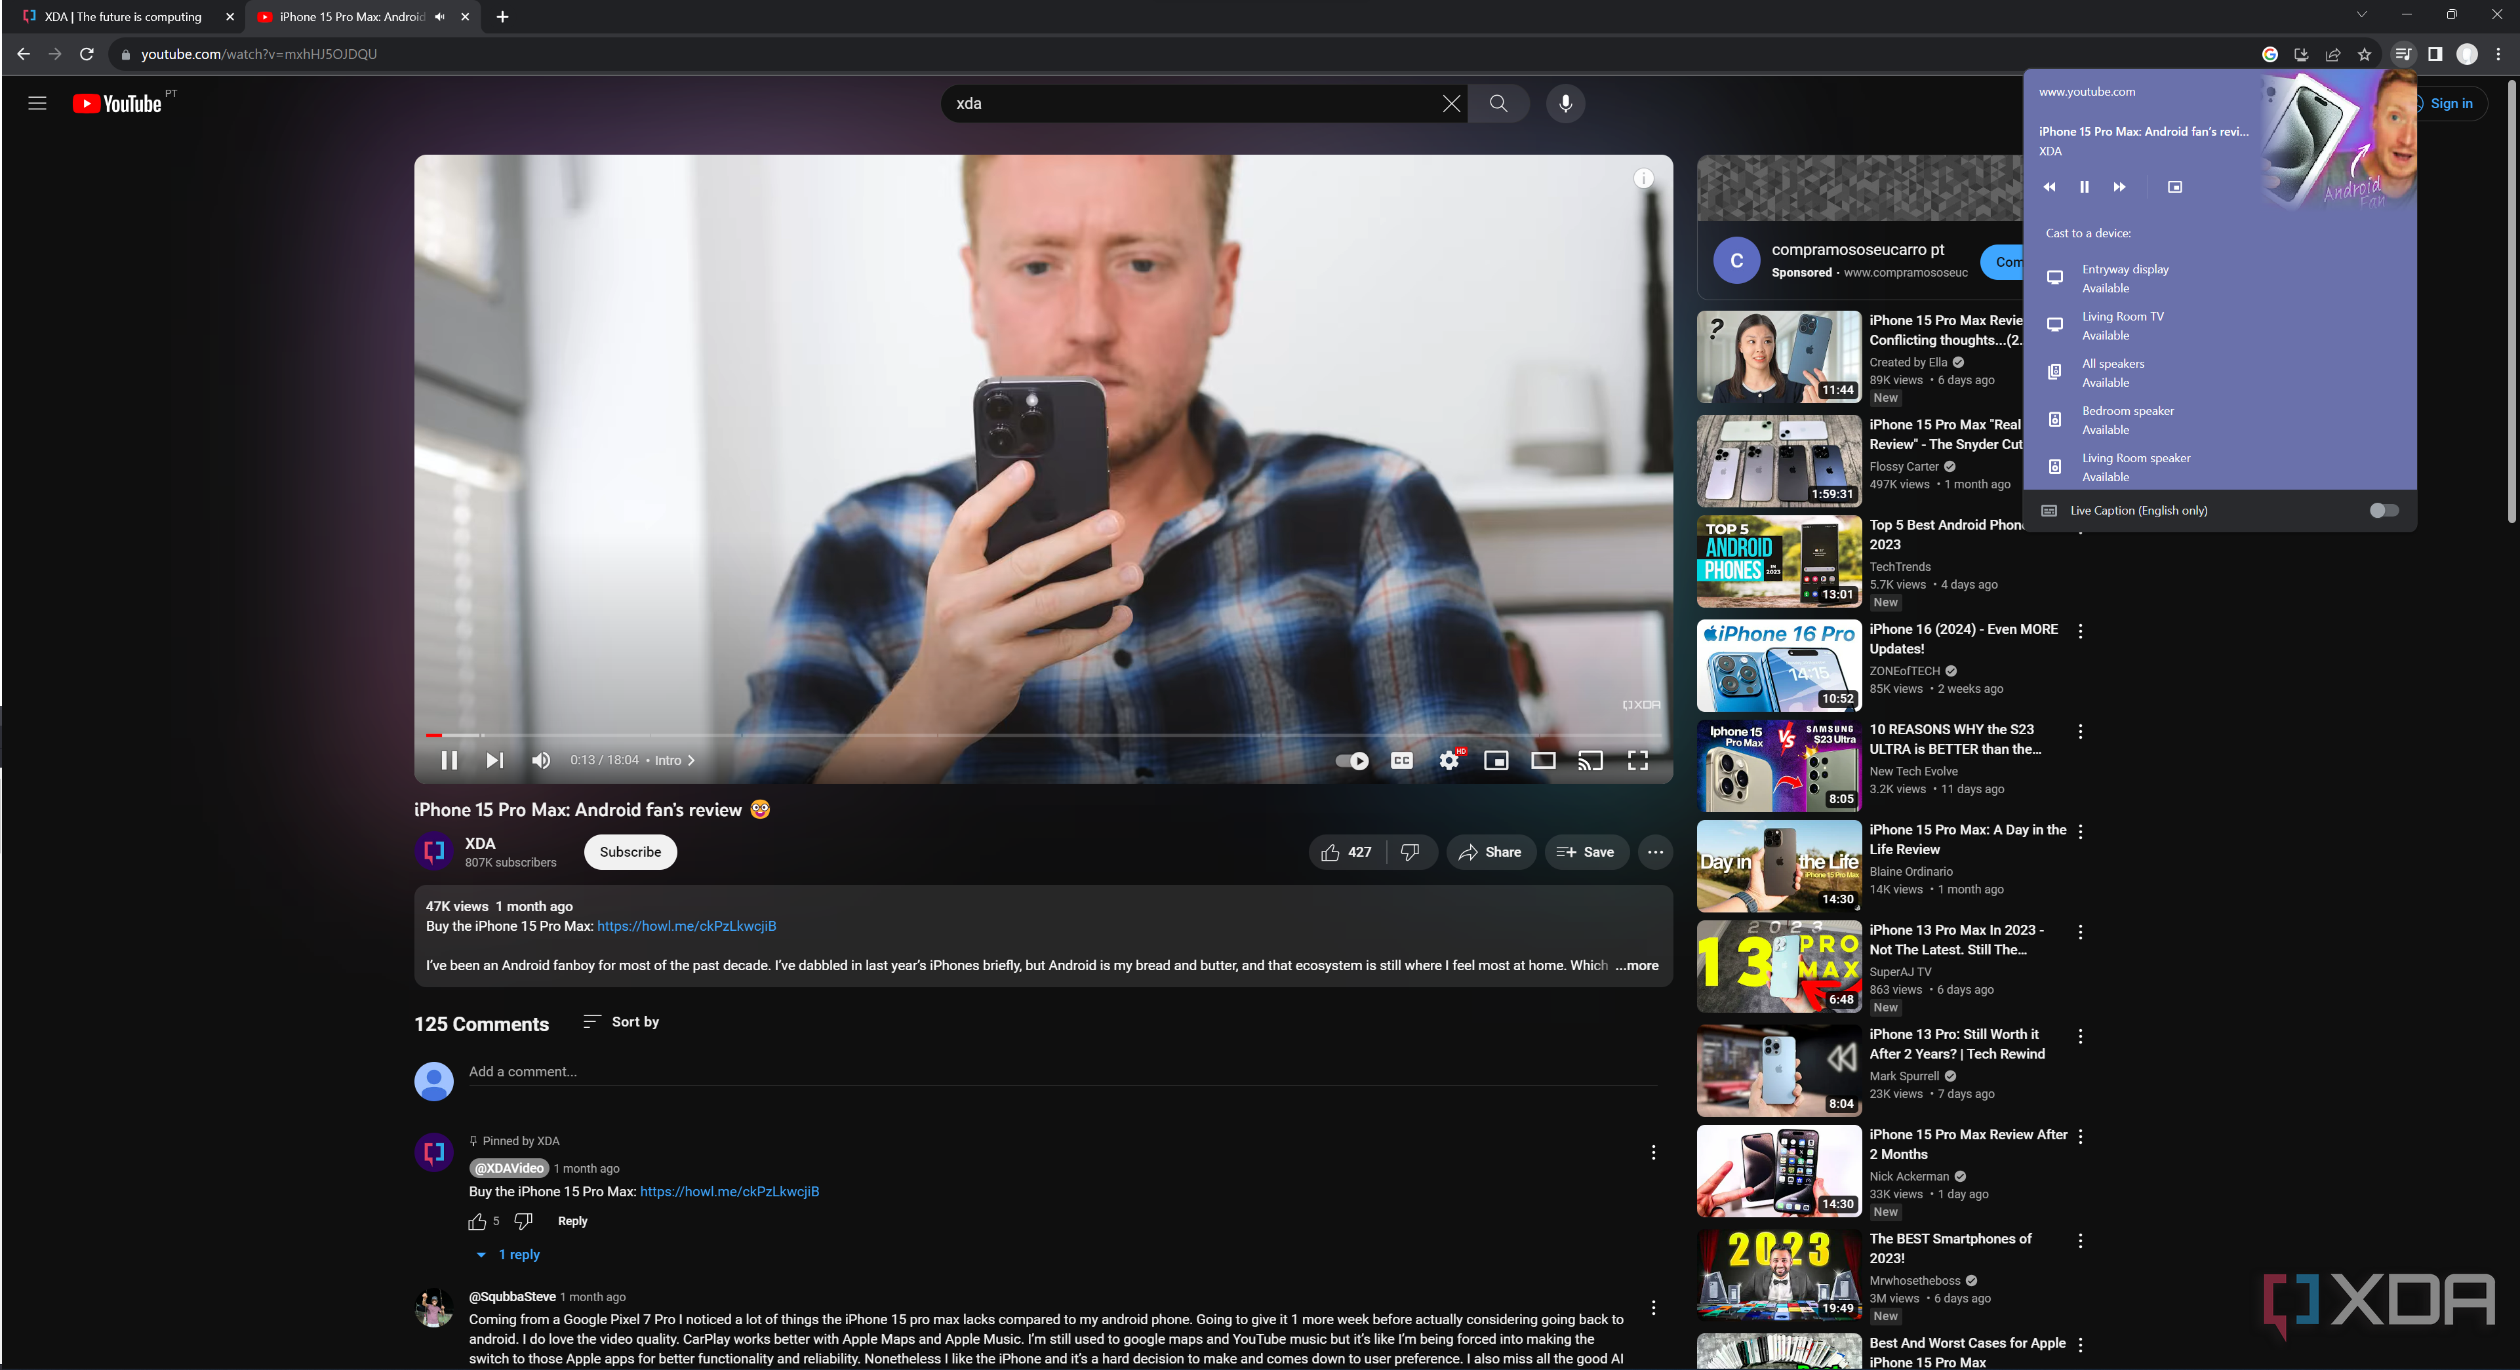Pause playback in media control popup
Image resolution: width=2520 pixels, height=1370 pixels.
[x=2084, y=187]
